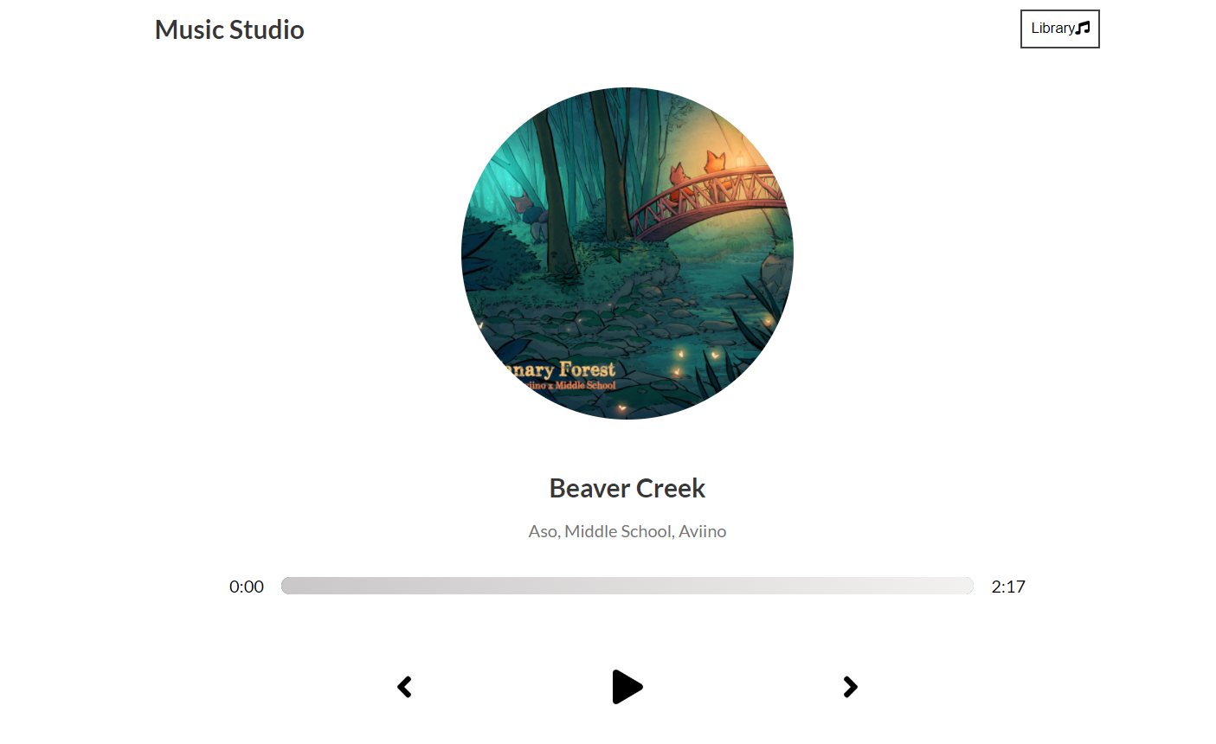Seek near the end of the track slider

[965, 586]
